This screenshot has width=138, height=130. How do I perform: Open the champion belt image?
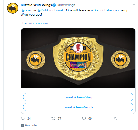click(x=78, y=58)
